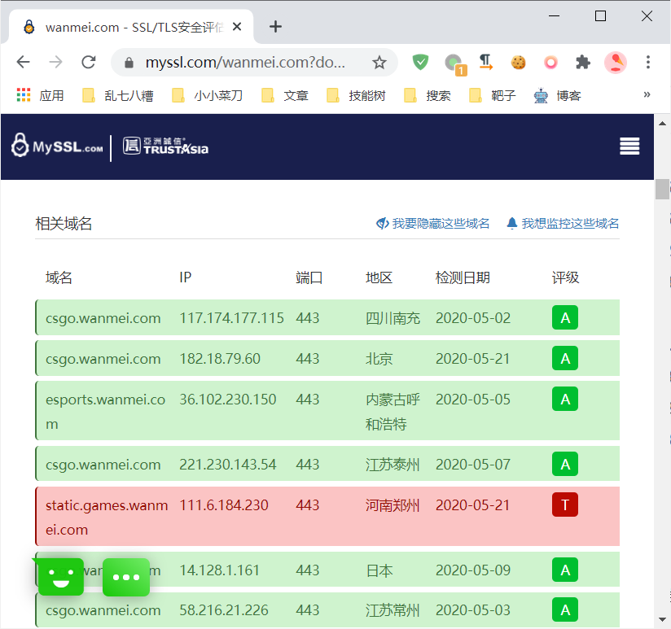Viewport: 671px width, 629px height.
Task: Click region 内蒙古呼和浩特
Action: pyautogui.click(x=393, y=412)
